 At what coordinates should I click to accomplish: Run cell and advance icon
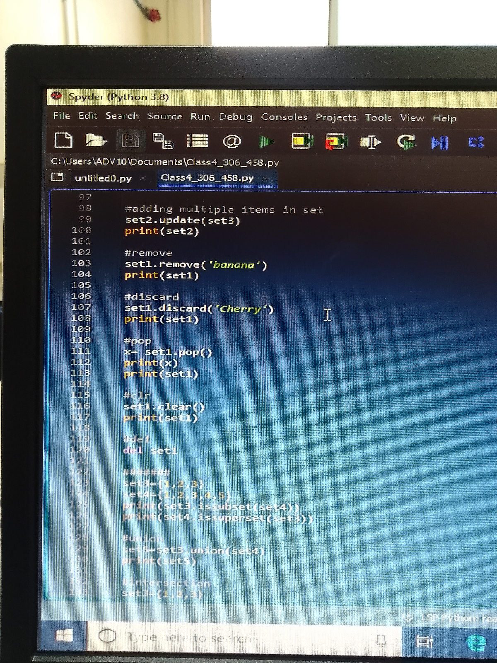click(336, 142)
